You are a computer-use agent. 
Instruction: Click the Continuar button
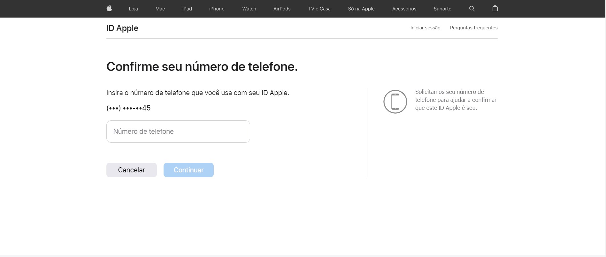pos(188,170)
